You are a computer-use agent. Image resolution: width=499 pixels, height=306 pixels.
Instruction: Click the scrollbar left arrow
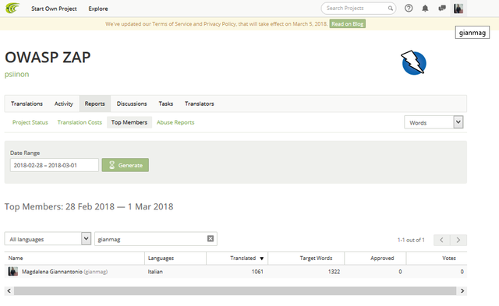tap(9, 290)
